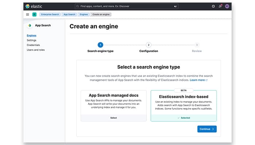The width and height of the screenshot is (255, 145).
Task: Open Users and roles in sidebar
Action: pyautogui.click(x=36, y=50)
